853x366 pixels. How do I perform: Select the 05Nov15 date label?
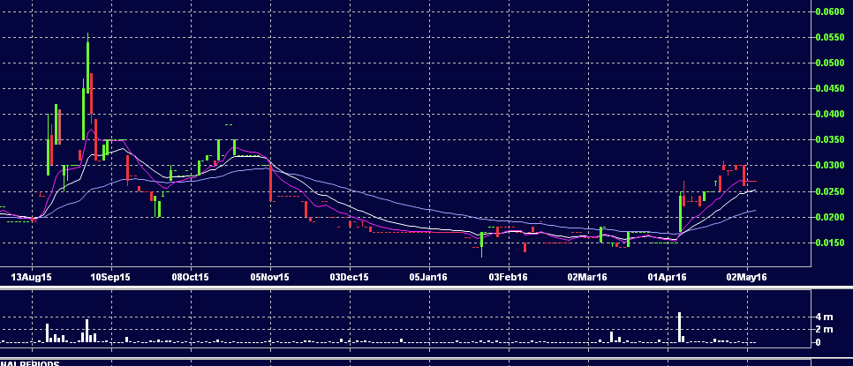pyautogui.click(x=269, y=277)
